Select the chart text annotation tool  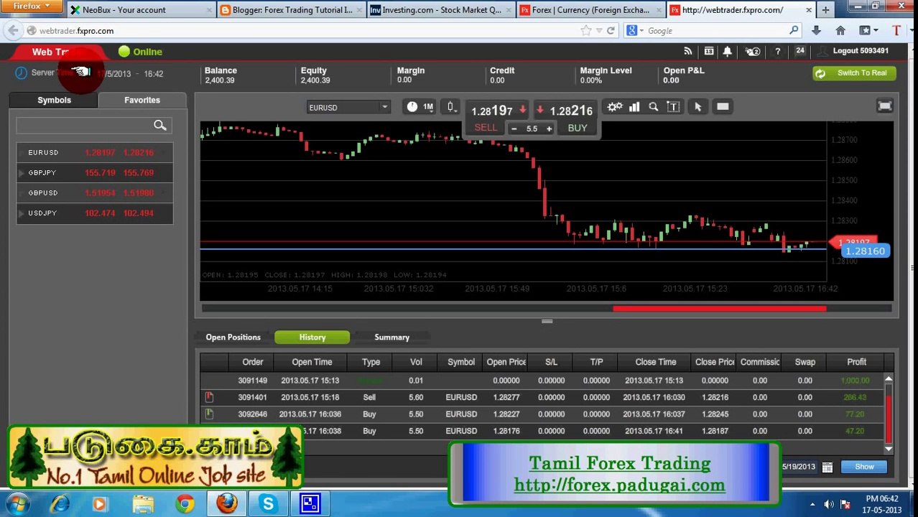click(673, 106)
